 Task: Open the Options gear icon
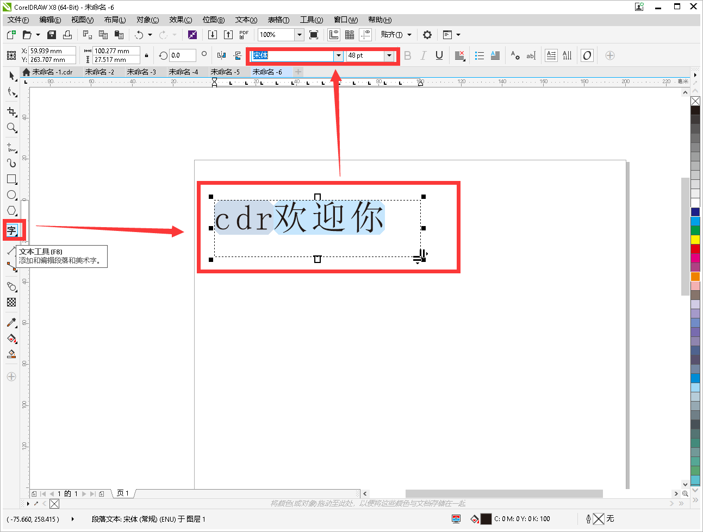point(427,35)
